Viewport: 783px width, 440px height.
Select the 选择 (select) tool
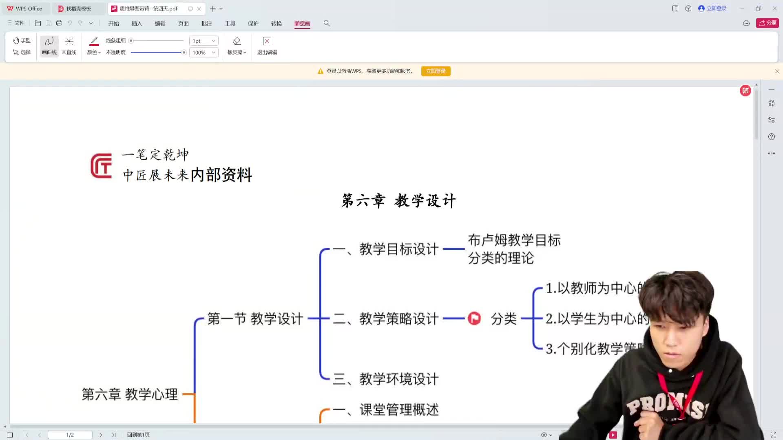22,52
